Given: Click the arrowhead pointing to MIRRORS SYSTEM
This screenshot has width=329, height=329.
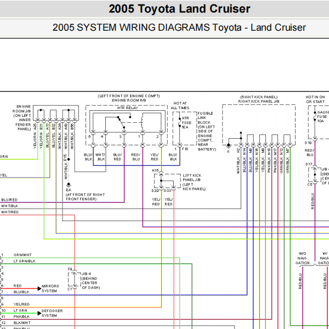Looking at the screenshot, I should point(39,288).
